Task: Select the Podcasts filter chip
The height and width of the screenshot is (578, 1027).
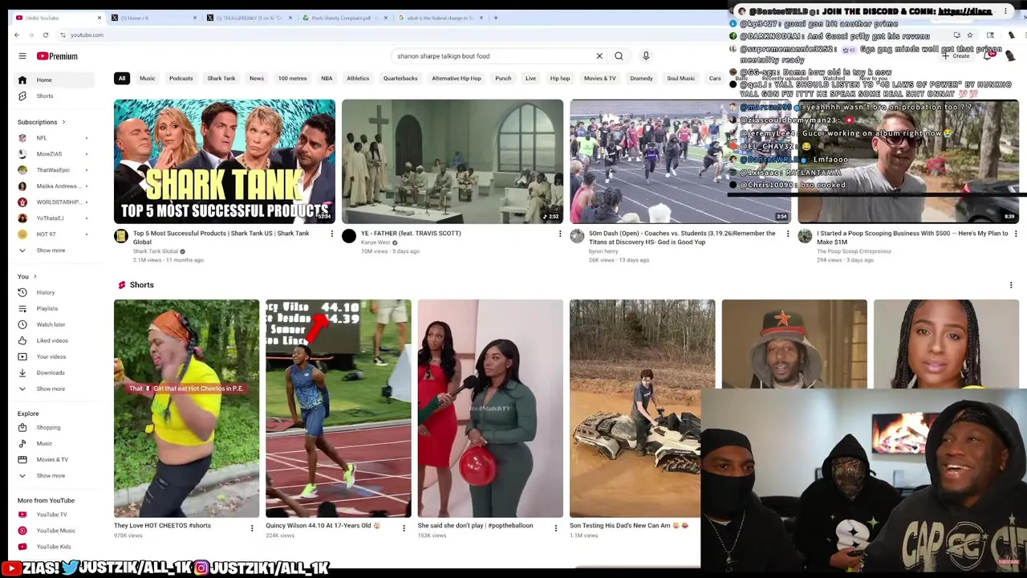Action: (181, 78)
